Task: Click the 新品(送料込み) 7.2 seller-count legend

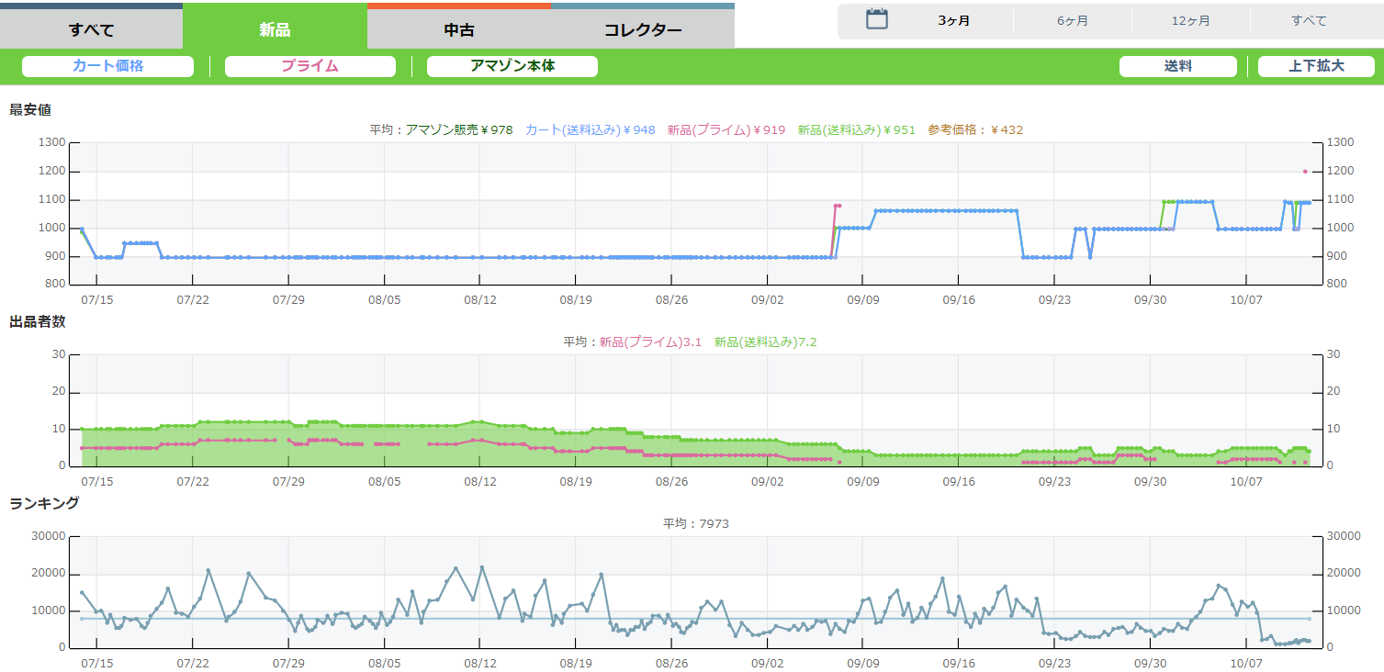Action: coord(765,342)
